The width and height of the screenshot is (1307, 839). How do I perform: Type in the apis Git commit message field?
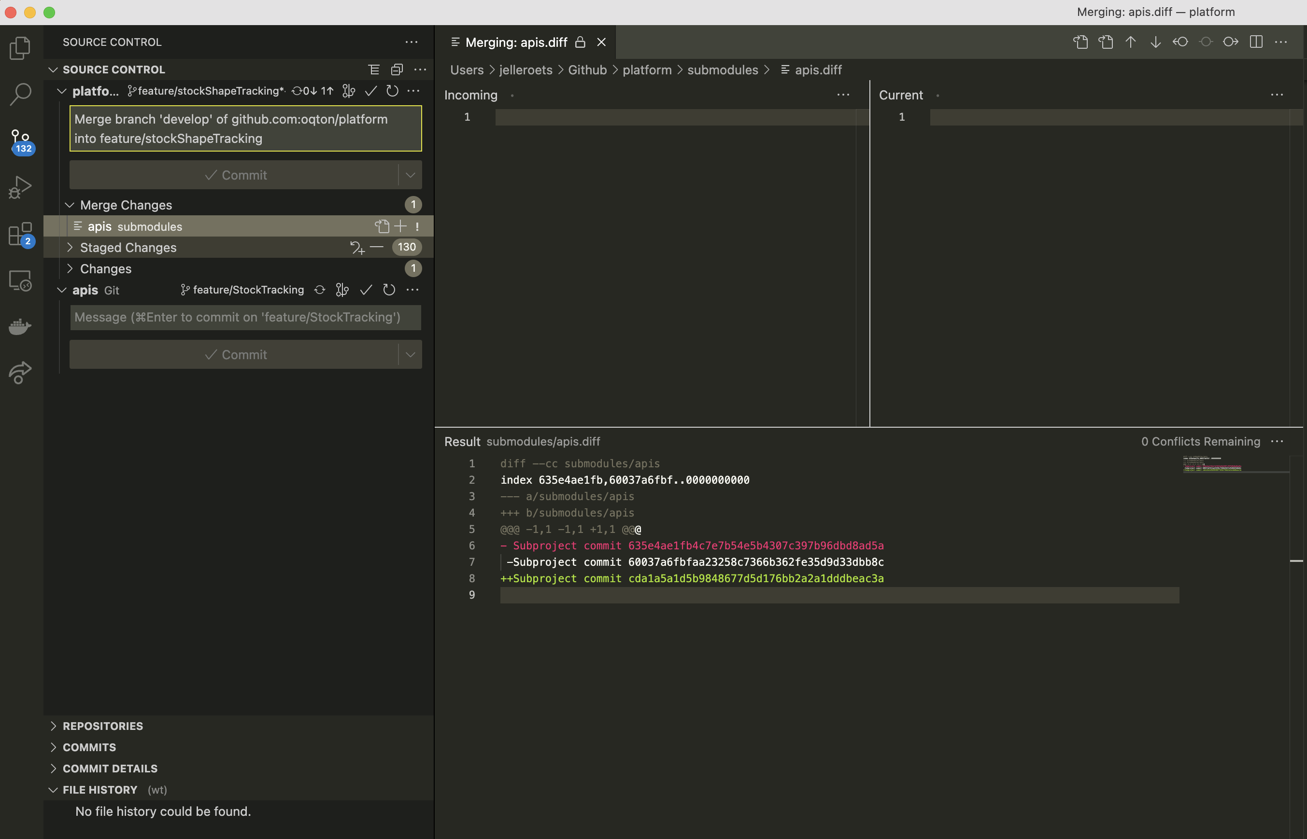(x=245, y=317)
